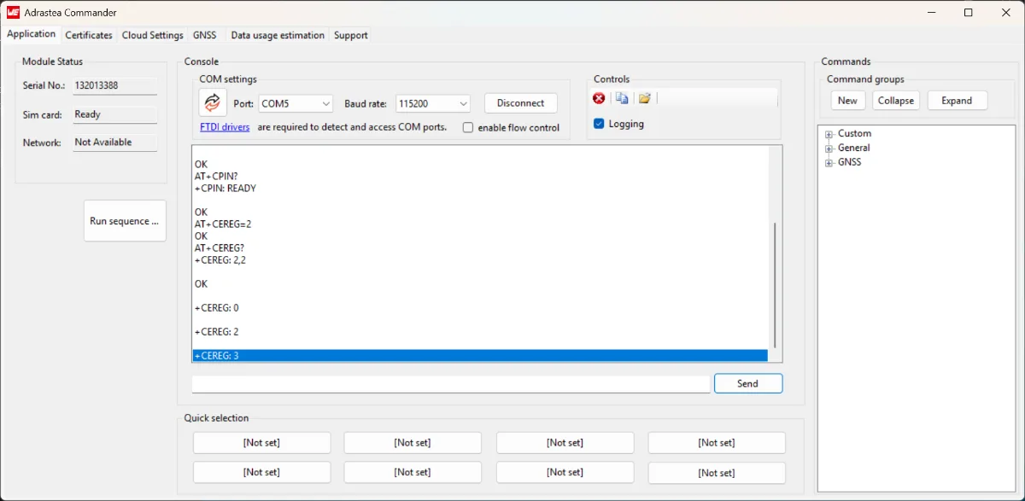Open the Port COM5 dropdown
Viewport: 1025px width, 501px height.
296,103
